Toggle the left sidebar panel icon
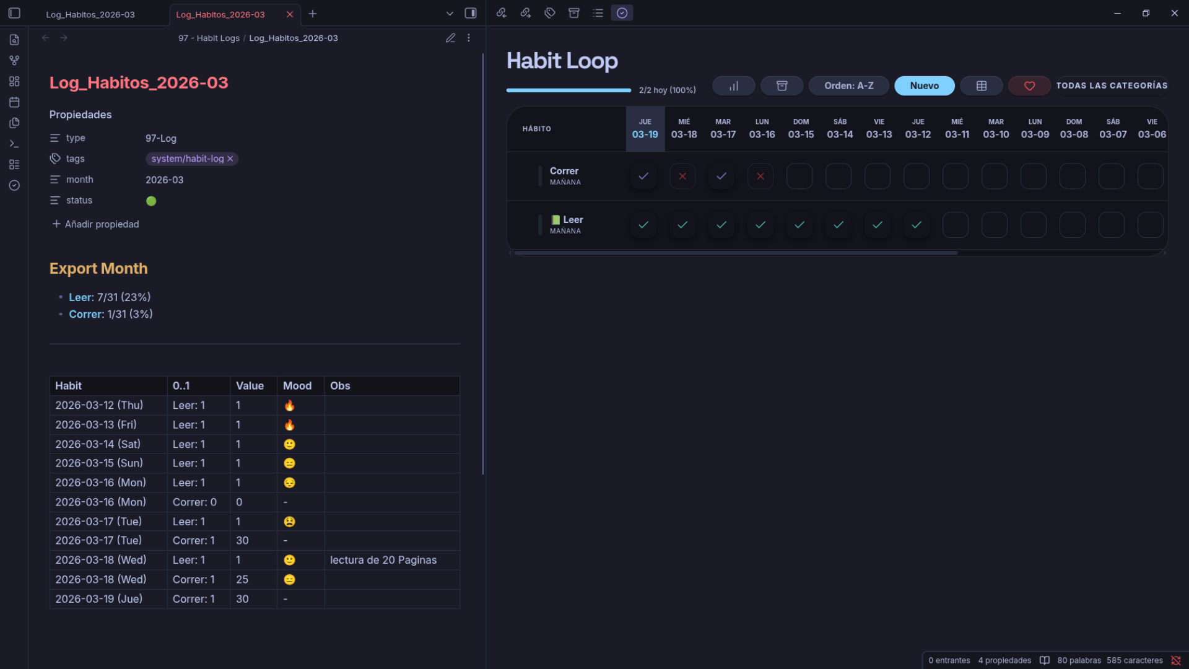Viewport: 1189px width, 669px height. coord(14,13)
